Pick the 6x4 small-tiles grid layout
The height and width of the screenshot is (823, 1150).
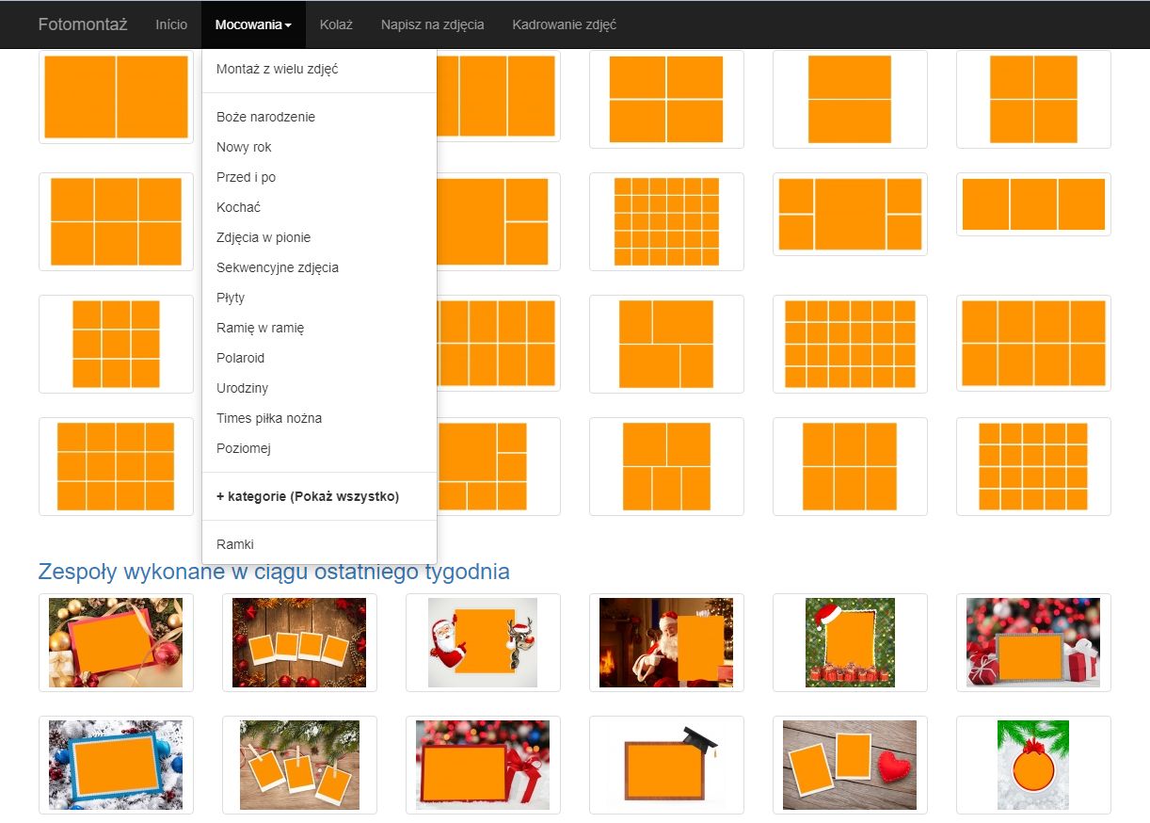[x=850, y=344]
